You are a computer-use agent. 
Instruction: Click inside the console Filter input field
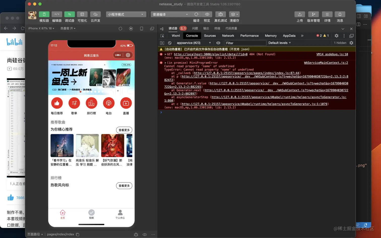pyautogui.click(x=244, y=43)
